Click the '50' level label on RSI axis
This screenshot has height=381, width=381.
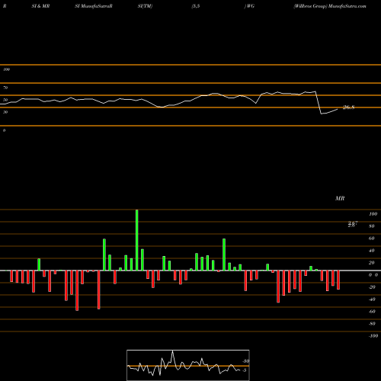click(5, 100)
